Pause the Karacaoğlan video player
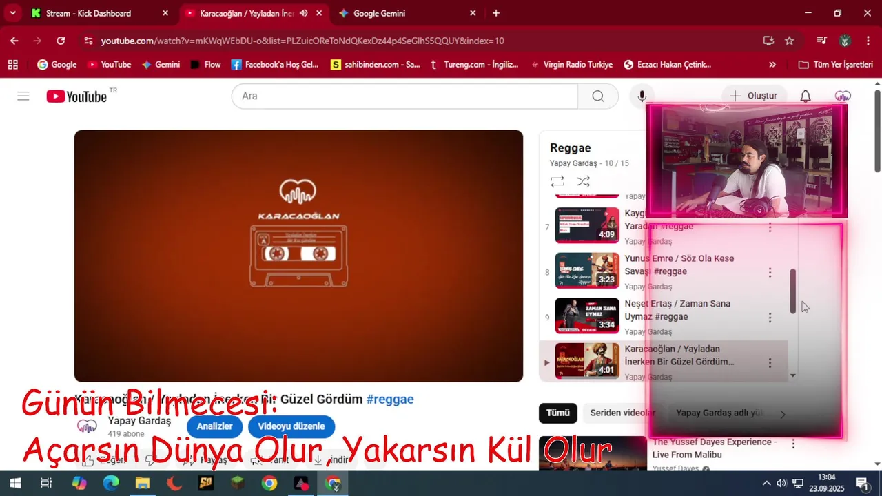This screenshot has height=496, width=882. [x=298, y=256]
